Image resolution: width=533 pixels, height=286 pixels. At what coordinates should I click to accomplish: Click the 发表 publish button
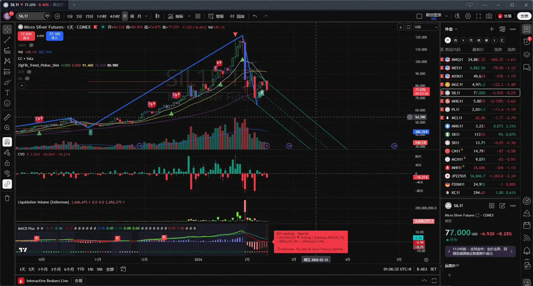point(524,16)
